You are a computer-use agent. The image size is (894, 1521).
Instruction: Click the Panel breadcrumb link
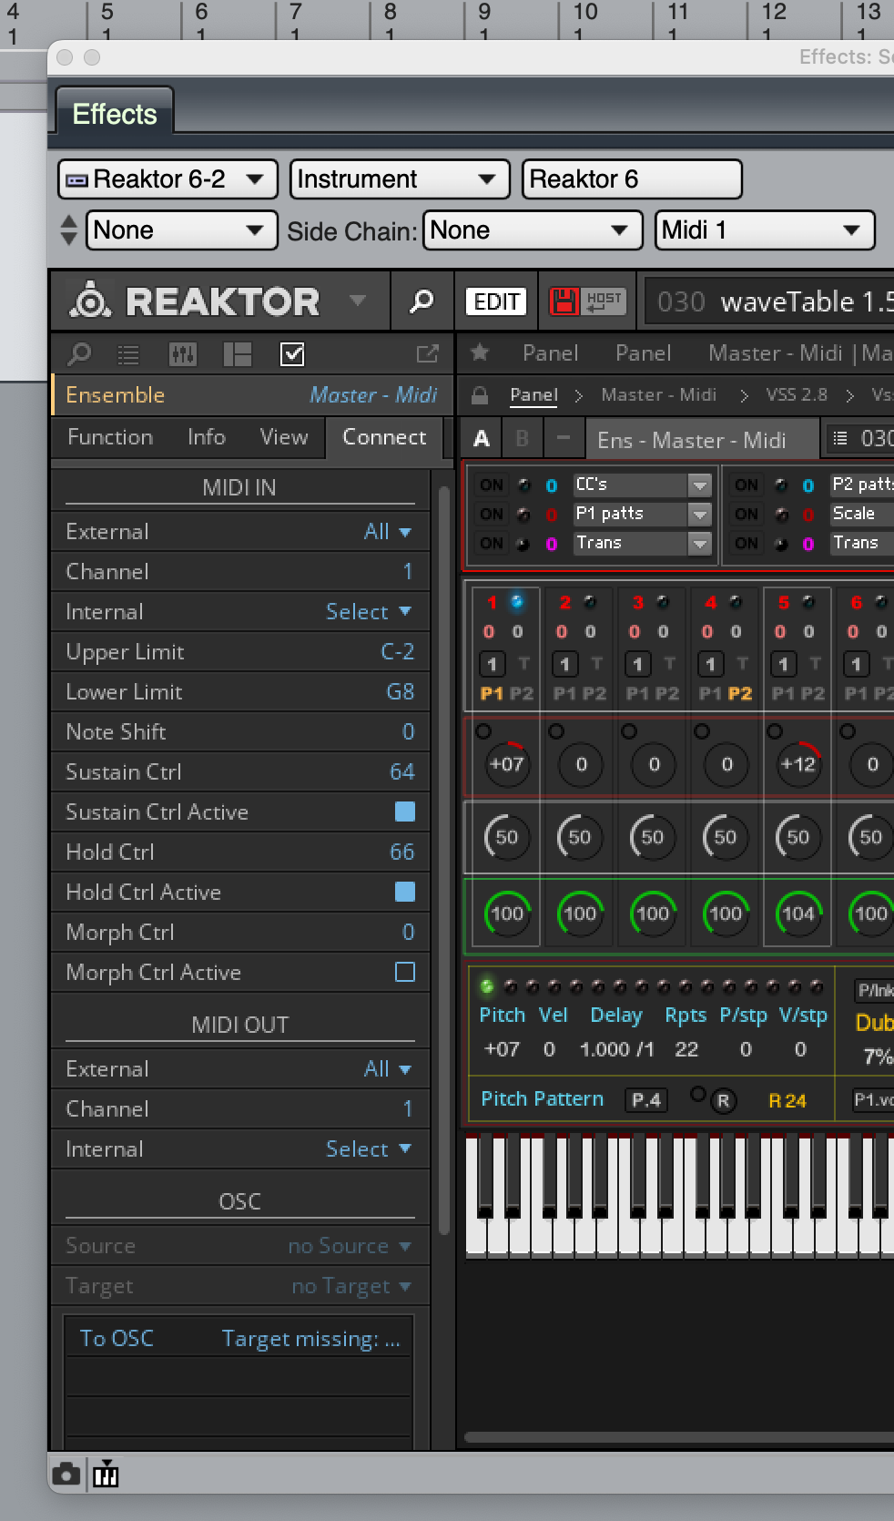click(533, 395)
